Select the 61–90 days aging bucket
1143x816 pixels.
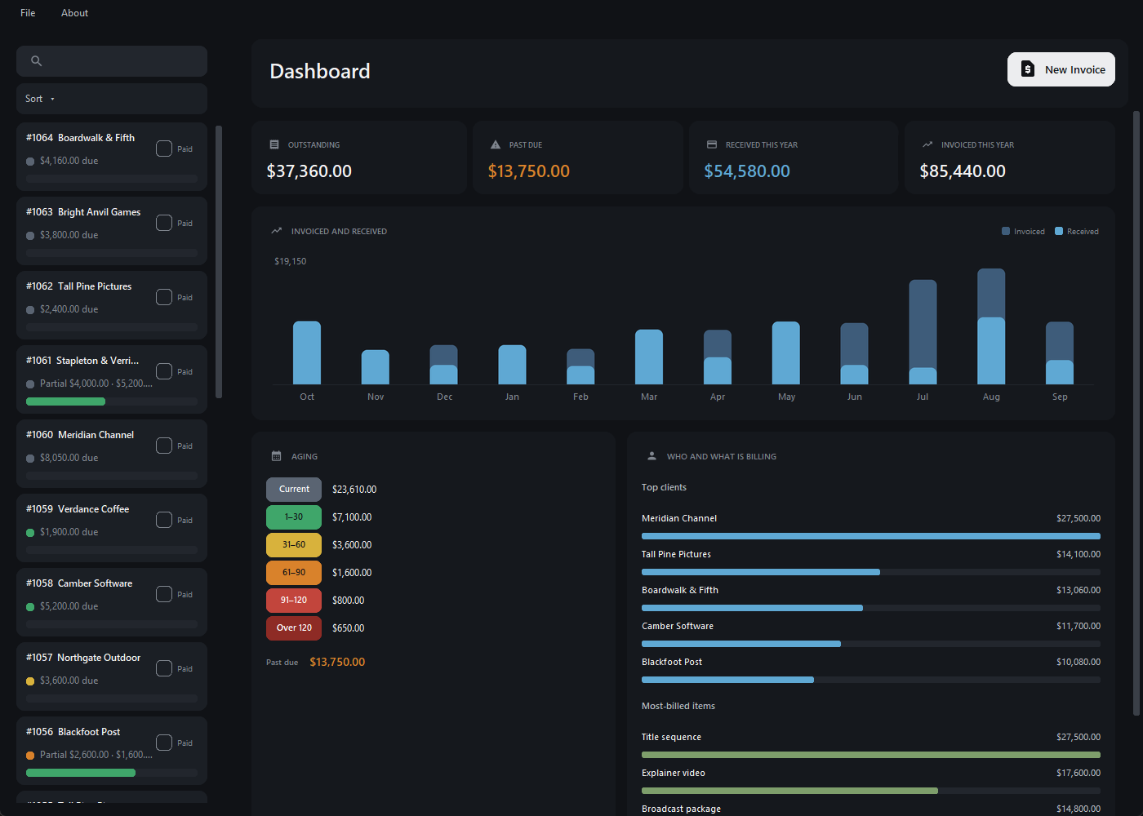294,573
